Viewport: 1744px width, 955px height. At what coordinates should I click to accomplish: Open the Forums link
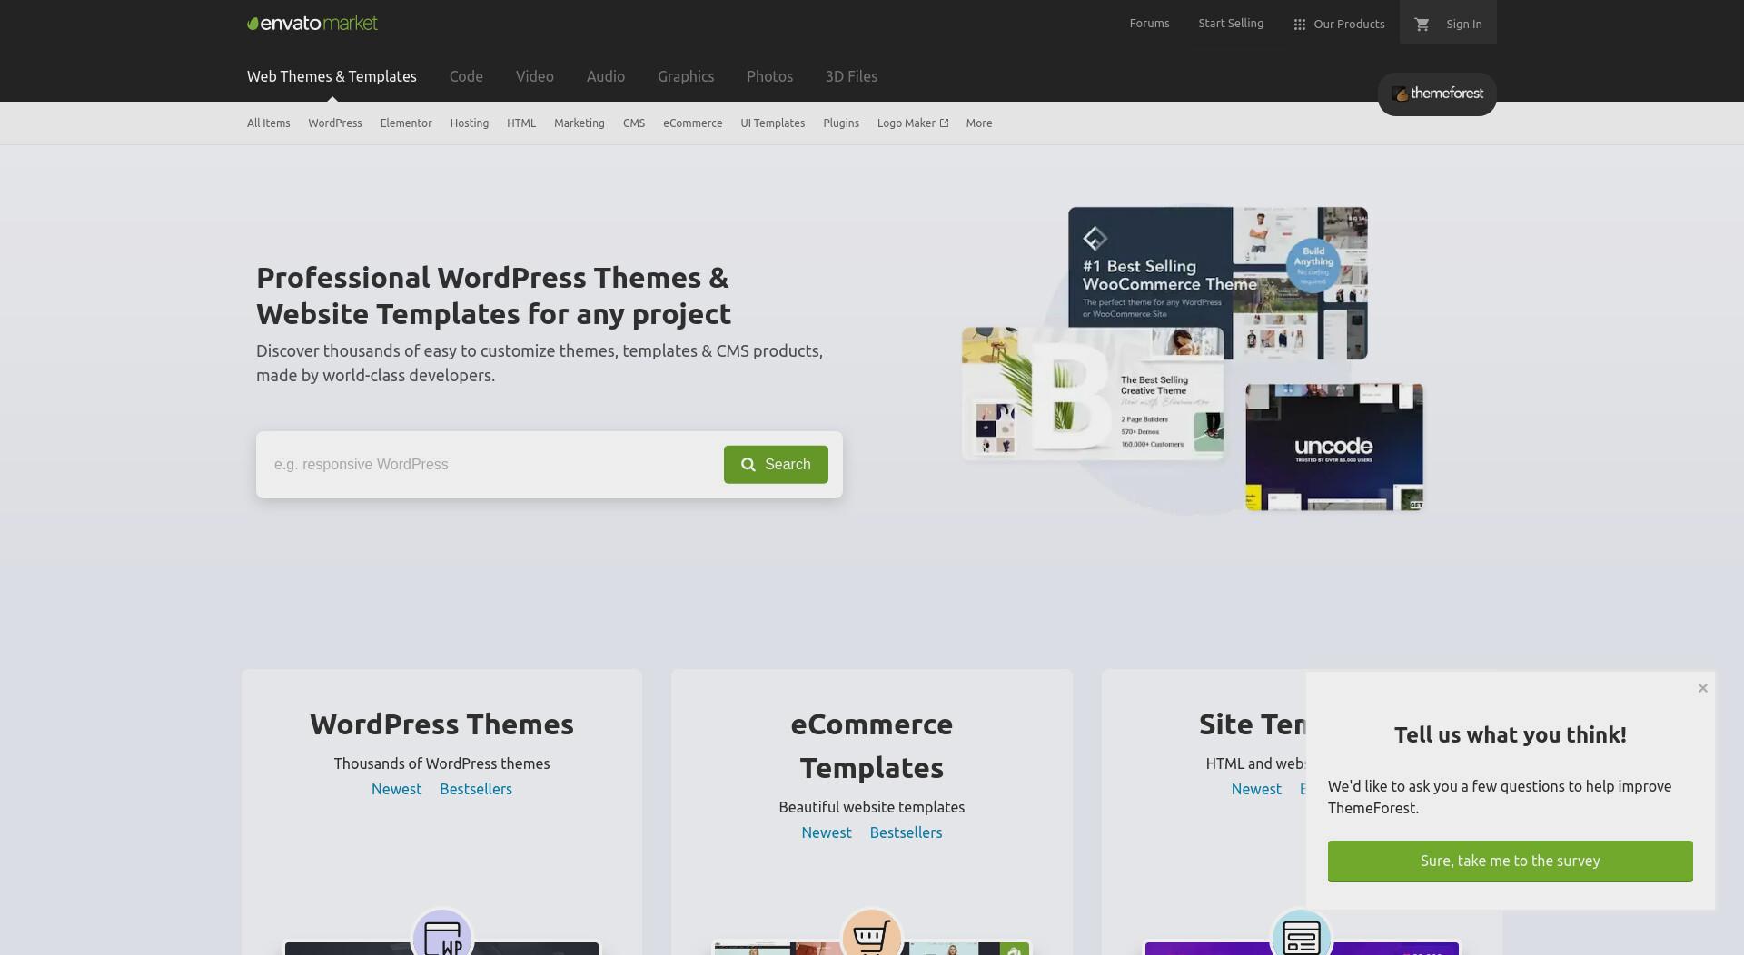pyautogui.click(x=1149, y=24)
